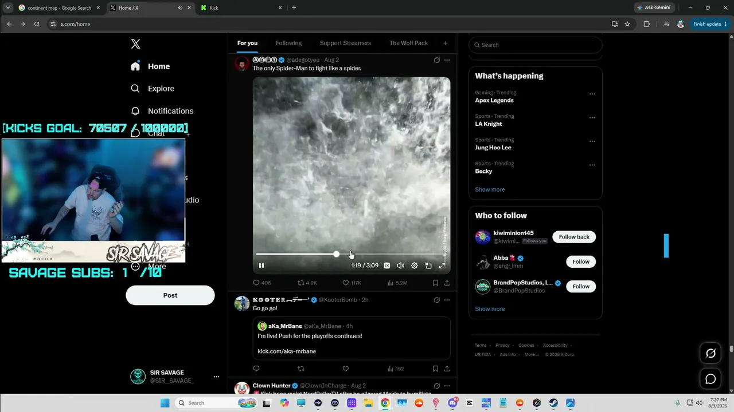Mute the video volume icon

(x=400, y=266)
